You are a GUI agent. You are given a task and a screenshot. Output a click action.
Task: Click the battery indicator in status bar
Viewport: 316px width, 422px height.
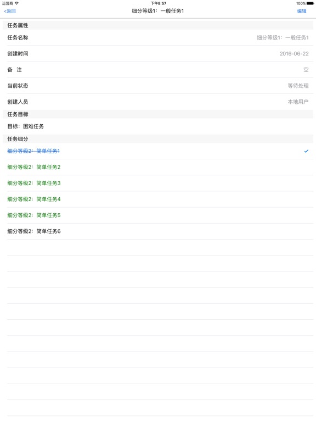click(x=310, y=3)
